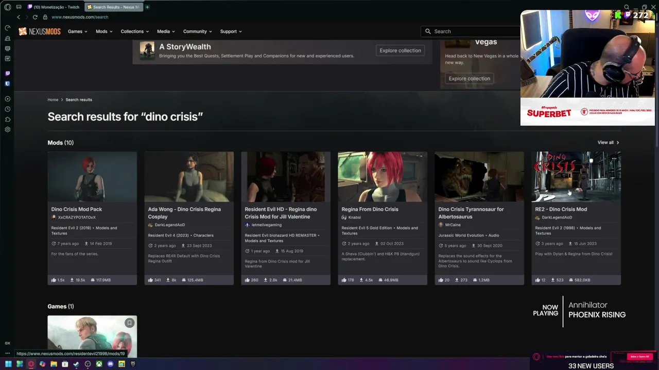Viewport: 659px width, 370px height.
Task: Expand the Support dropdown menu
Action: (231, 31)
